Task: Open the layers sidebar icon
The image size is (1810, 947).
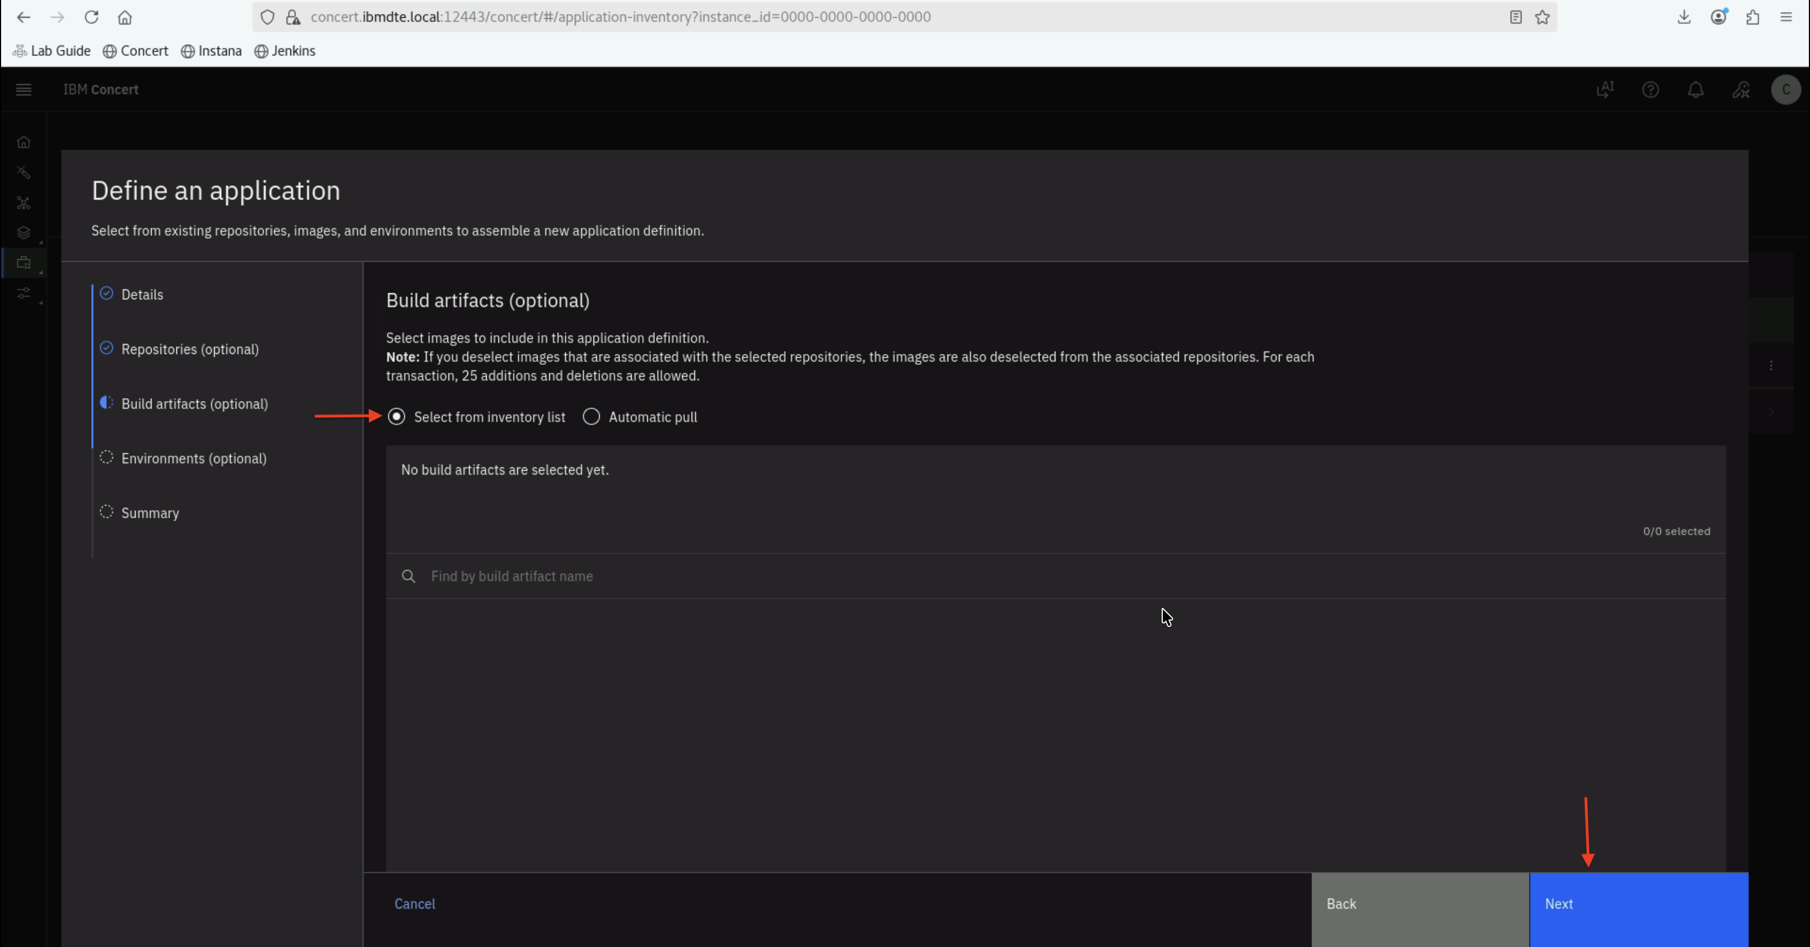Action: [x=24, y=232]
